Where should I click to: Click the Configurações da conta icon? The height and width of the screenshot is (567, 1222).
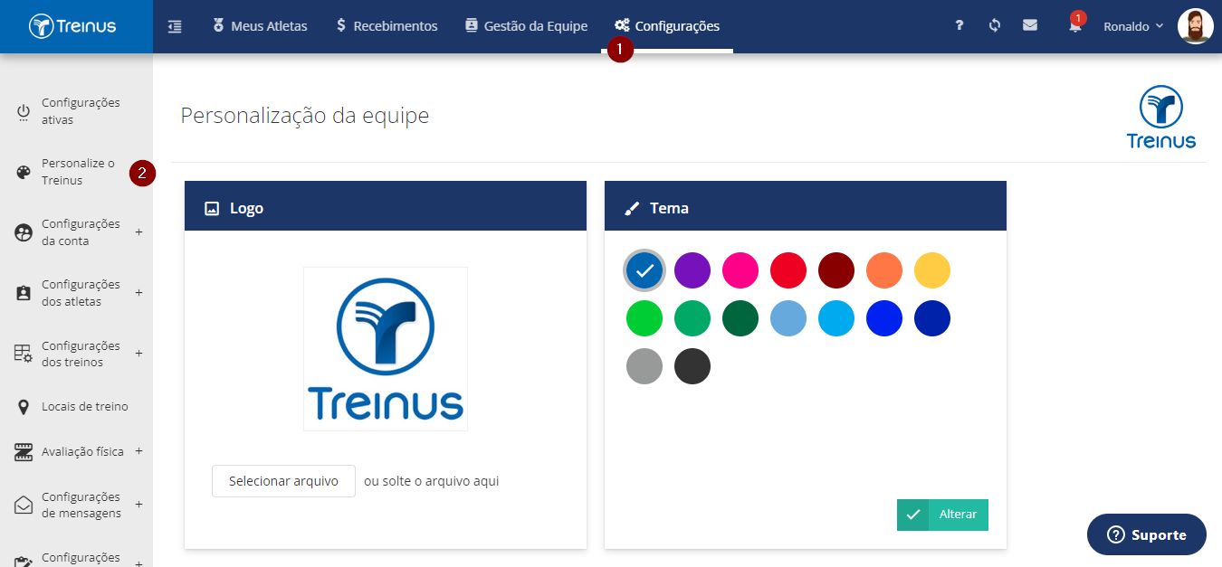(x=24, y=233)
